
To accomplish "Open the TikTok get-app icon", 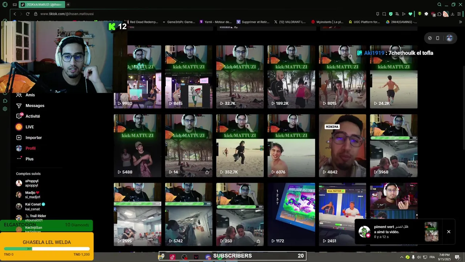I will click(x=430, y=38).
